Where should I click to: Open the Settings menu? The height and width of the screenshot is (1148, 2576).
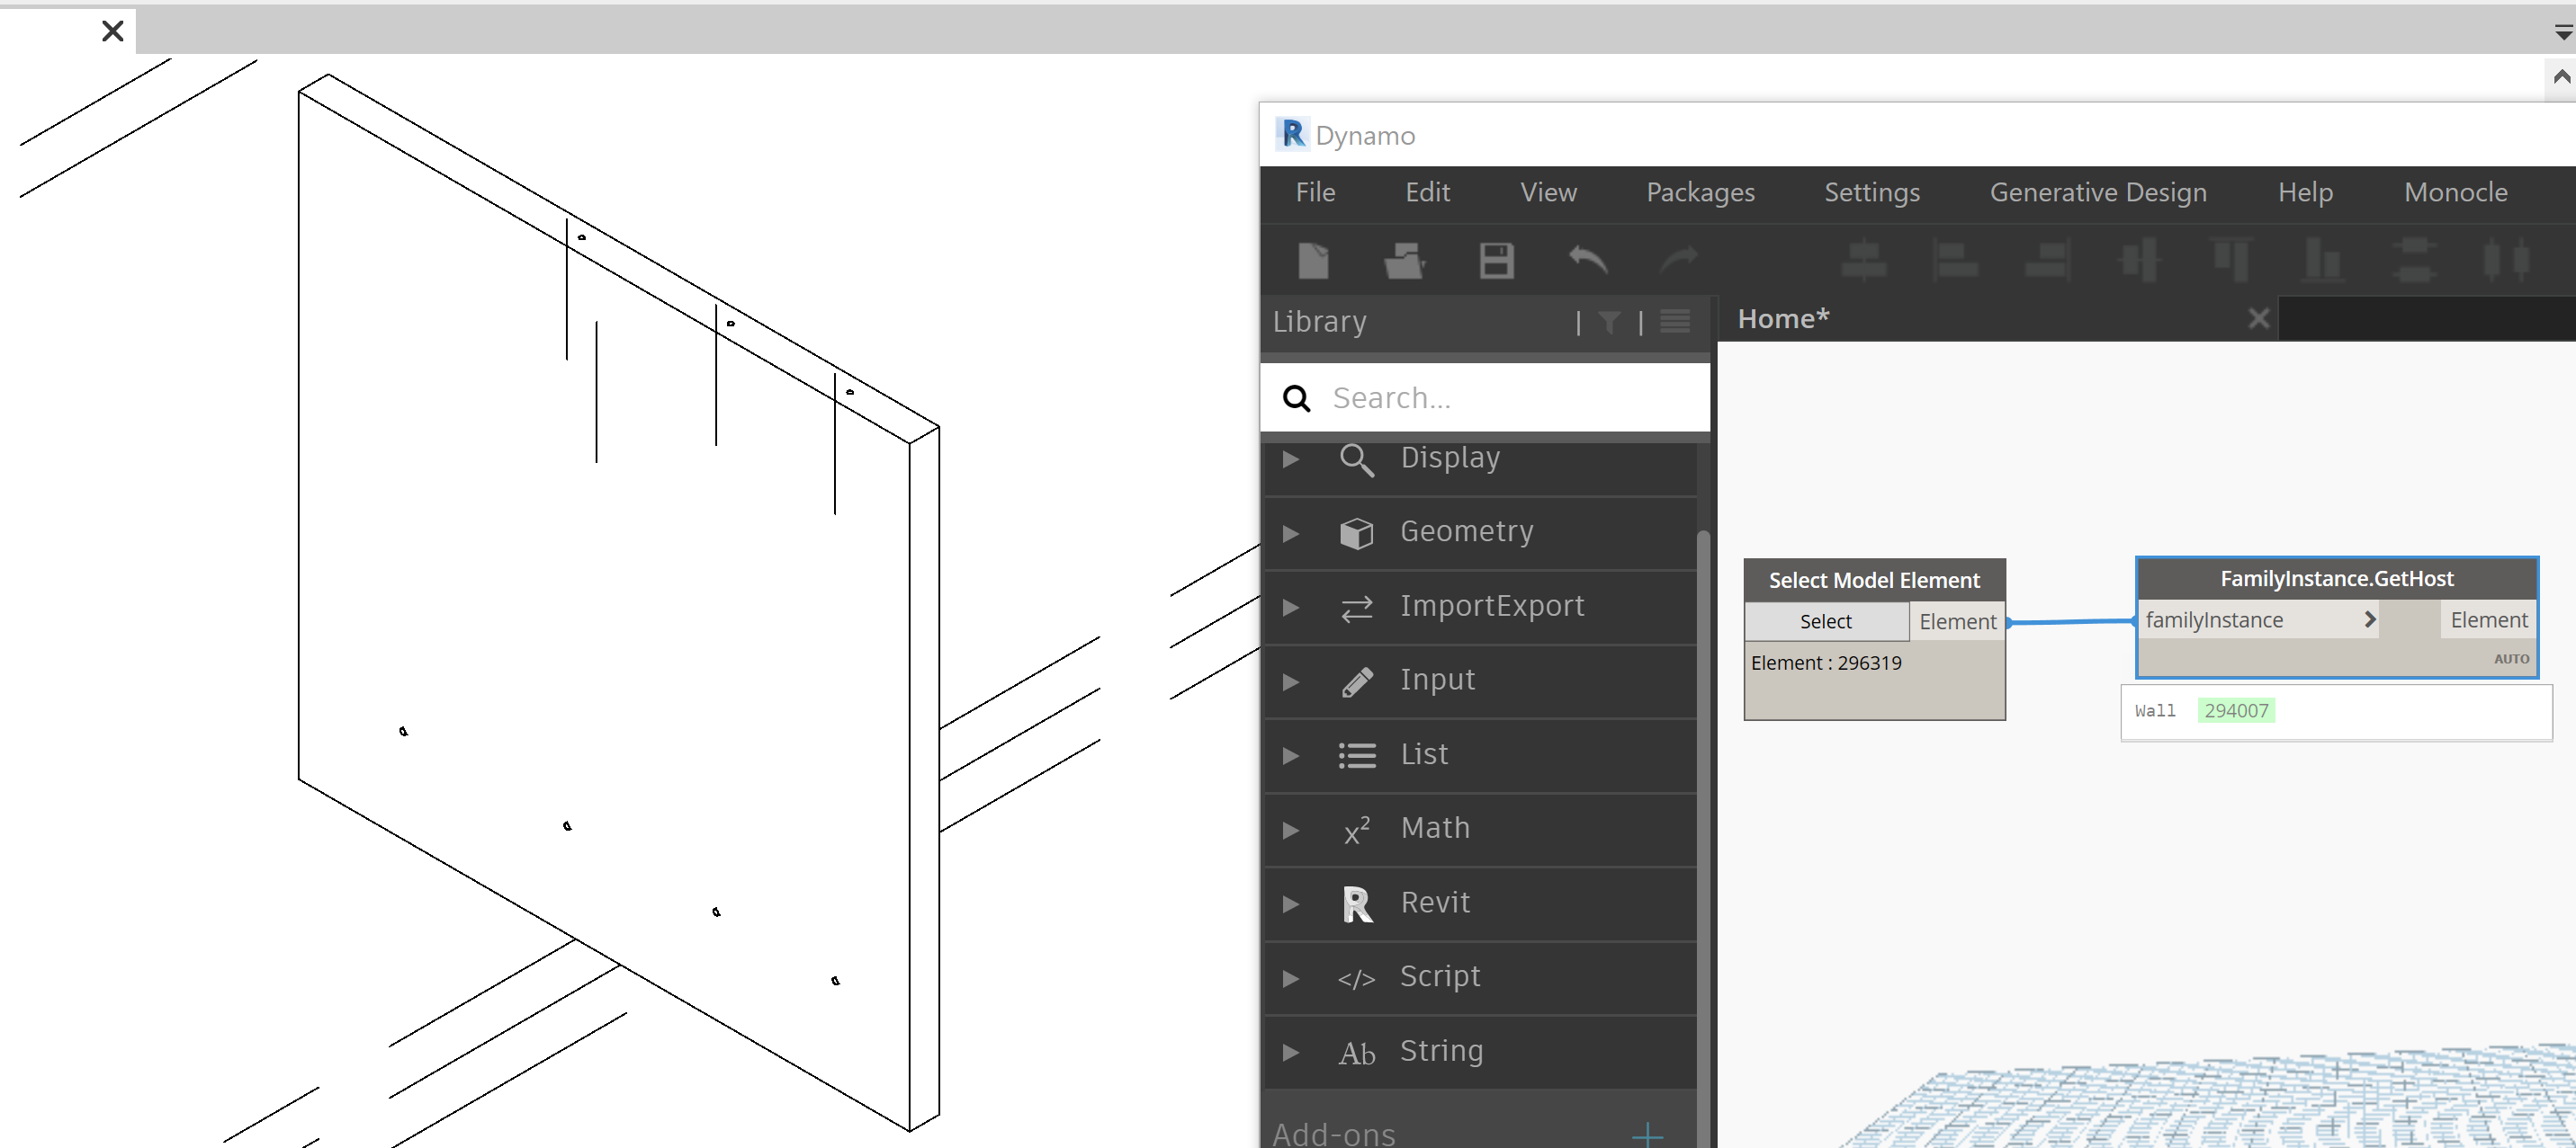pos(1872,193)
